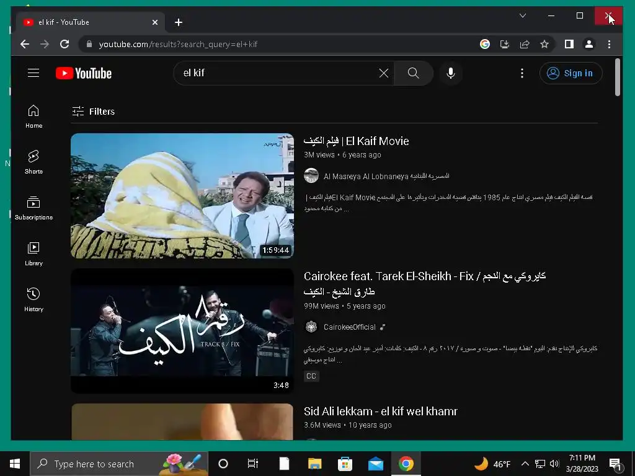Image resolution: width=635 pixels, height=476 pixels.
Task: Open Microsoft Store from the taskbar
Action: 345,464
